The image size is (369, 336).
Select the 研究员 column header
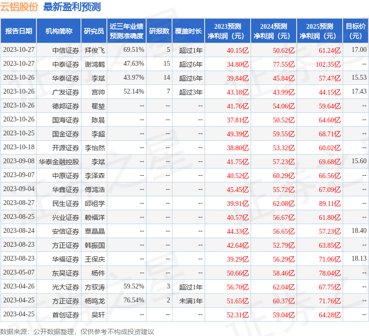coord(94,31)
